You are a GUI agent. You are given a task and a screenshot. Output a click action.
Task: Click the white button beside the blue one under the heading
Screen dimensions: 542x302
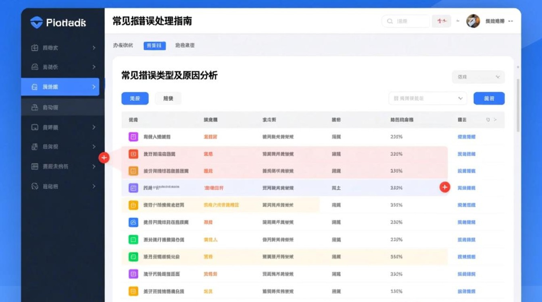168,98
